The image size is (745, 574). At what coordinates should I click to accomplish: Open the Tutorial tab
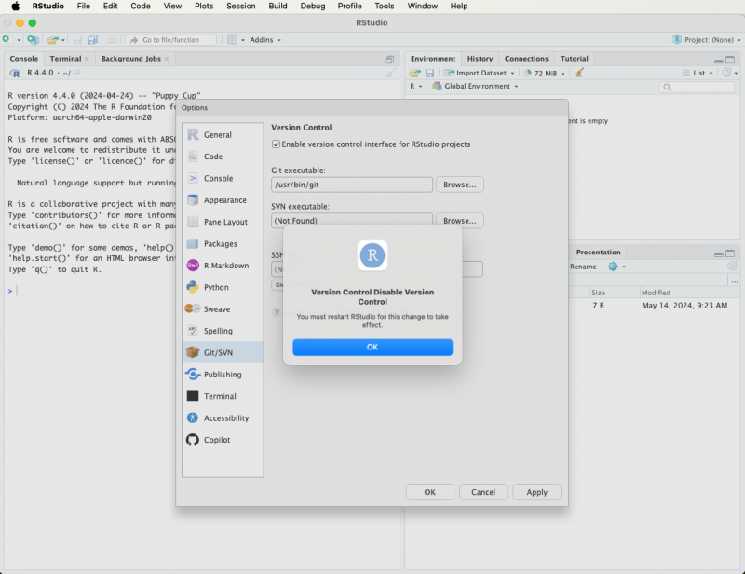click(x=574, y=59)
